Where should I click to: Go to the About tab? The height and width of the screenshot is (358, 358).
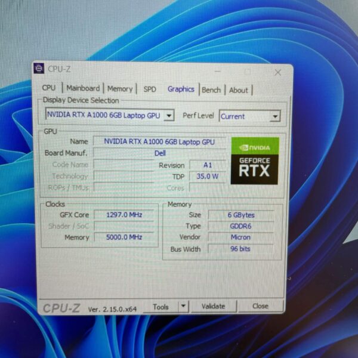pyautogui.click(x=238, y=91)
